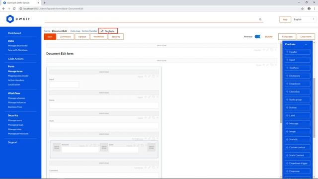This screenshot has height=179, width=318.
Task: Open Sync with Database in sidebar
Action: [18, 50]
